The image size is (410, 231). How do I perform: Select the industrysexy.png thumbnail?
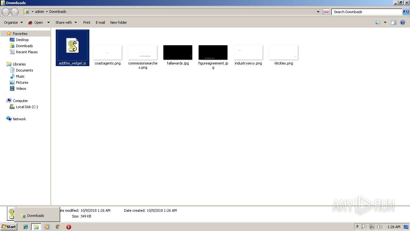pyautogui.click(x=248, y=53)
